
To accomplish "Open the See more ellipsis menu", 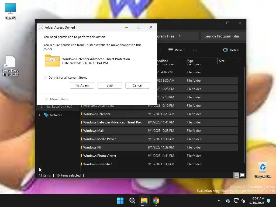I will click(x=195, y=50).
